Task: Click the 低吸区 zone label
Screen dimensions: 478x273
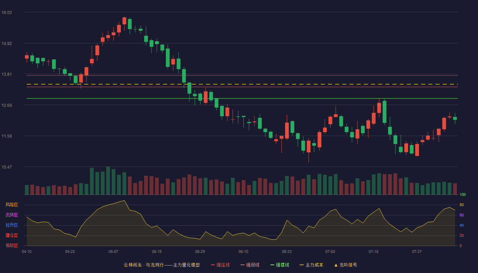Action: click(12, 246)
